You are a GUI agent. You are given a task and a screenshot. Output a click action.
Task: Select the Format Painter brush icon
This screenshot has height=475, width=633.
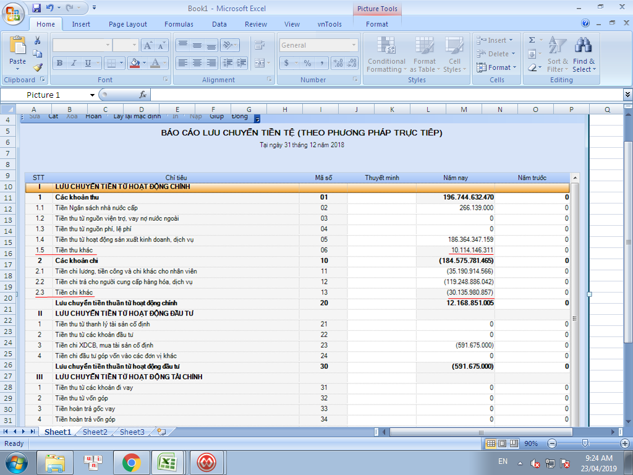pos(38,67)
